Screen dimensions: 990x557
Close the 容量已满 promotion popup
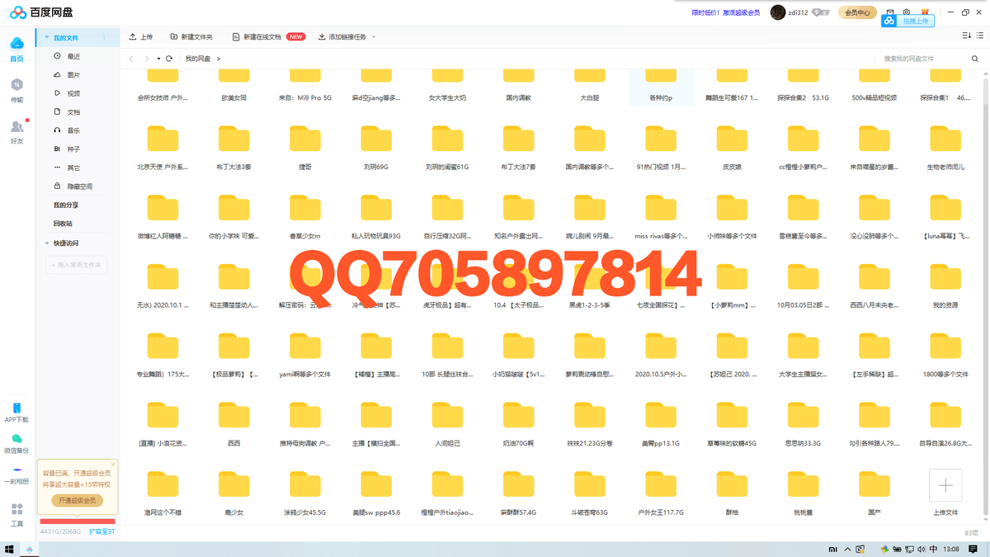pos(113,465)
